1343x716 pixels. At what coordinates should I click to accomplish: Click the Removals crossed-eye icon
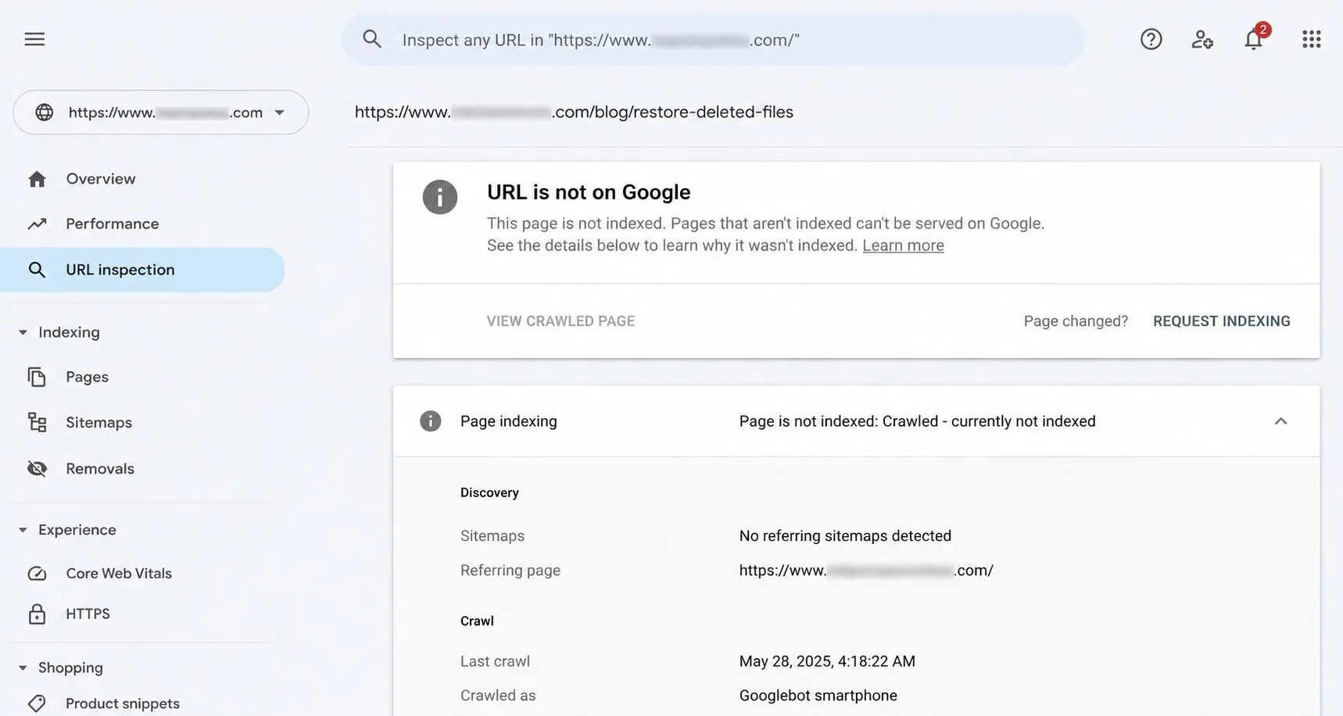pos(37,468)
